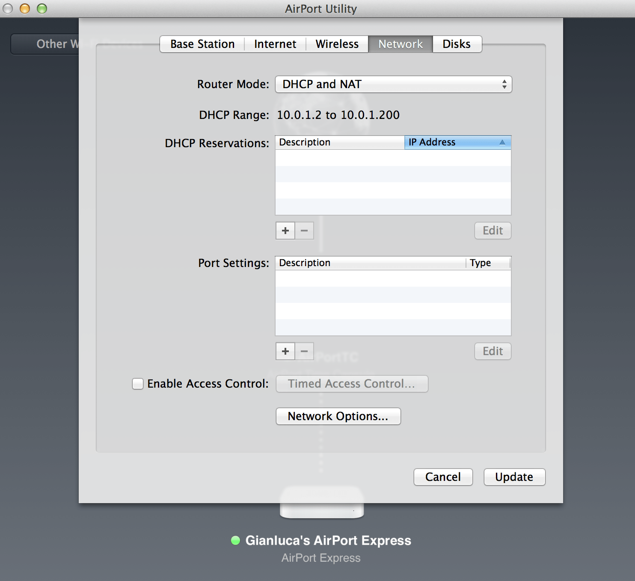Select the Description header in DHCP Reservations
This screenshot has height=581, width=635.
[339, 142]
